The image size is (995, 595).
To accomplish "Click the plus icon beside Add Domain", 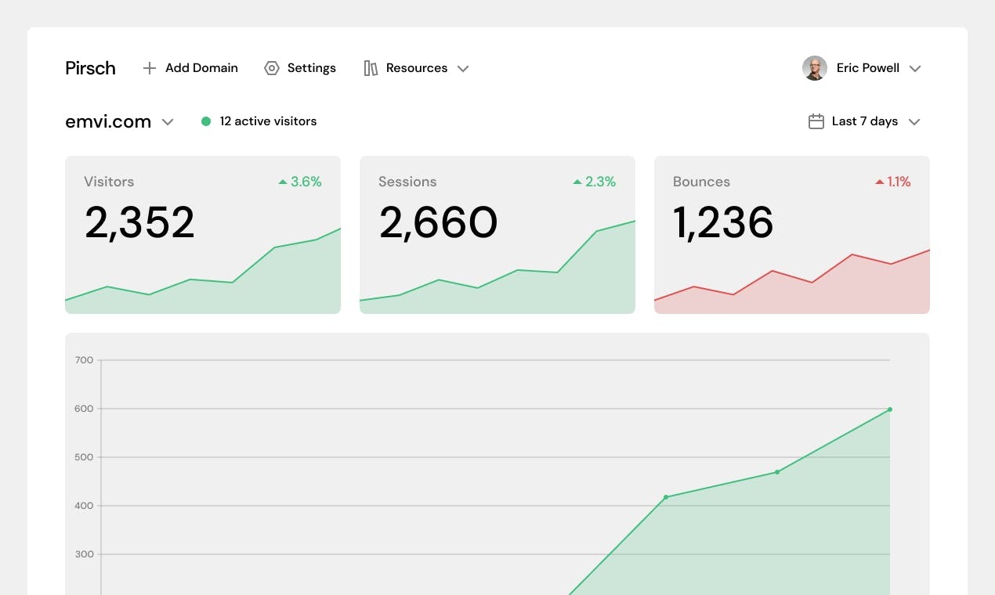I will click(x=150, y=68).
